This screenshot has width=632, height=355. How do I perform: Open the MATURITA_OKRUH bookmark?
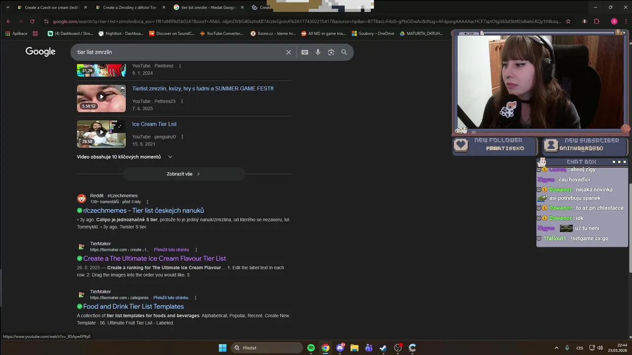tap(421, 34)
